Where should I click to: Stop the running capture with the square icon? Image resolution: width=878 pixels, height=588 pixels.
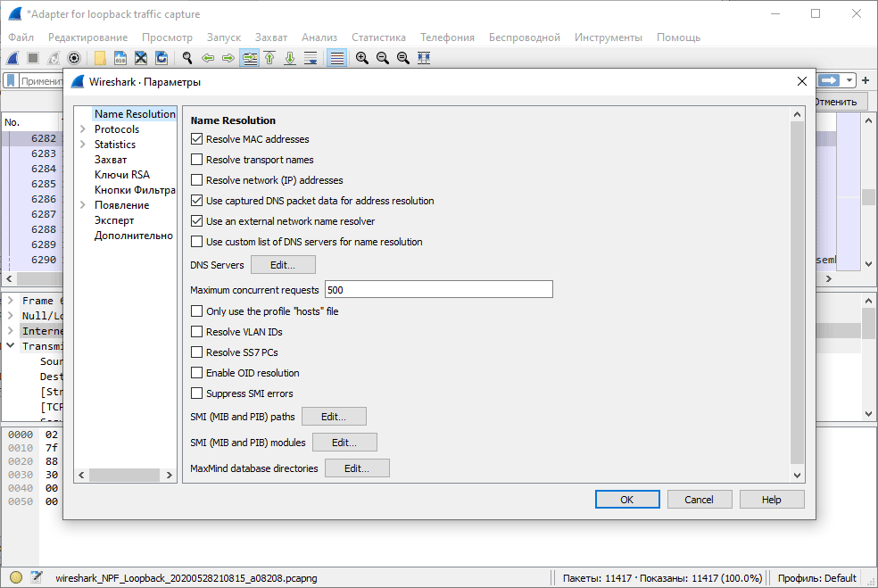click(33, 58)
